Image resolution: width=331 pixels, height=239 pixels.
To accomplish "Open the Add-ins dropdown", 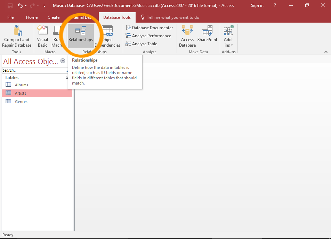I will coord(228,36).
